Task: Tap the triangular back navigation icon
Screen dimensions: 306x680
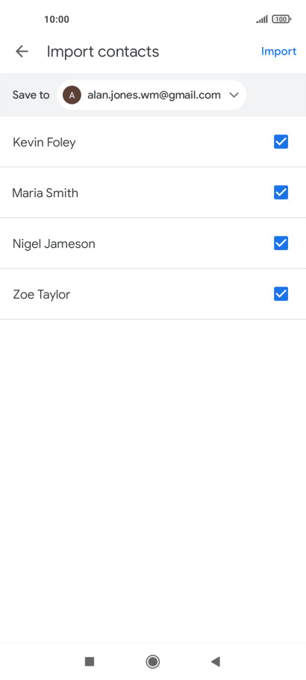Action: 216,661
